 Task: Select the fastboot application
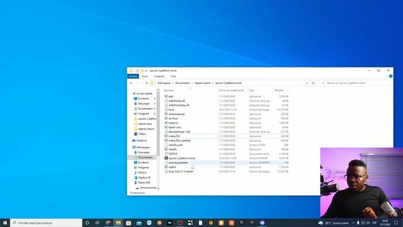click(x=173, y=123)
